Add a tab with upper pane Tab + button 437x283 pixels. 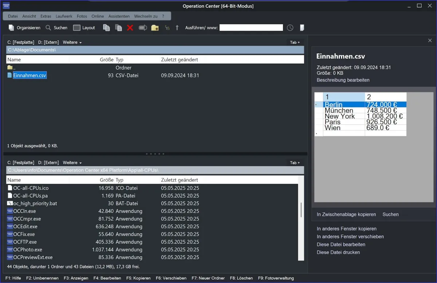(295, 42)
